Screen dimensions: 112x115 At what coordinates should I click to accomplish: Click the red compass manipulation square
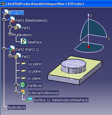click(88, 47)
